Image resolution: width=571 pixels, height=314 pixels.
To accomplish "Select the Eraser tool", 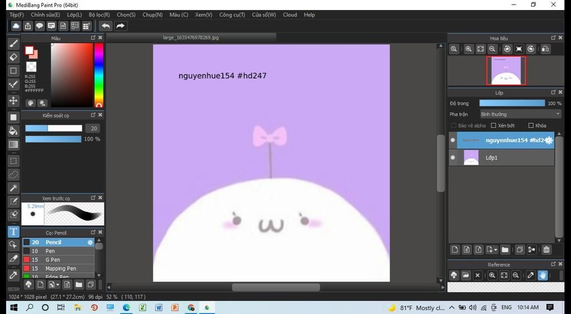I will click(x=13, y=57).
